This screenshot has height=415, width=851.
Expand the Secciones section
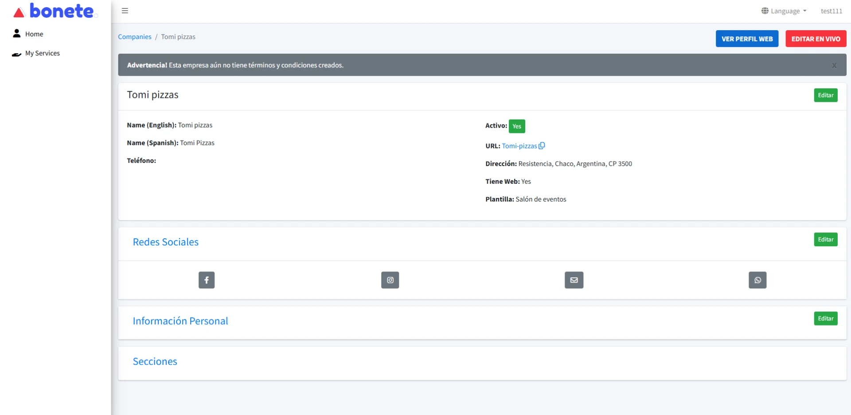coord(155,361)
